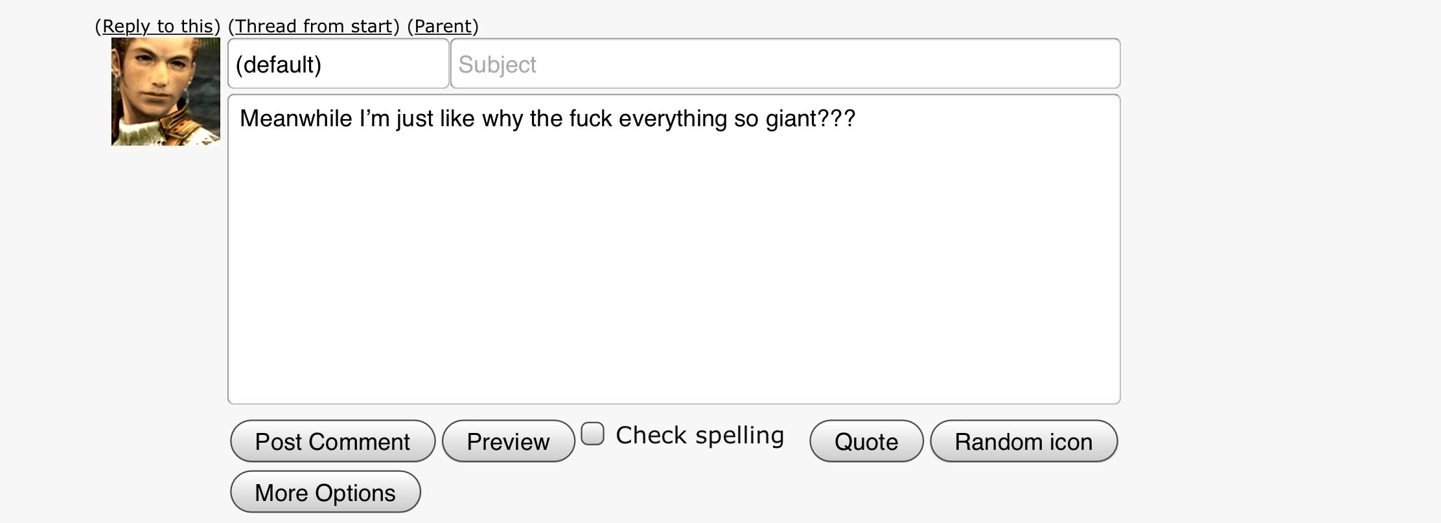Click the Quote button
This screenshot has width=1441, height=523.
[866, 441]
